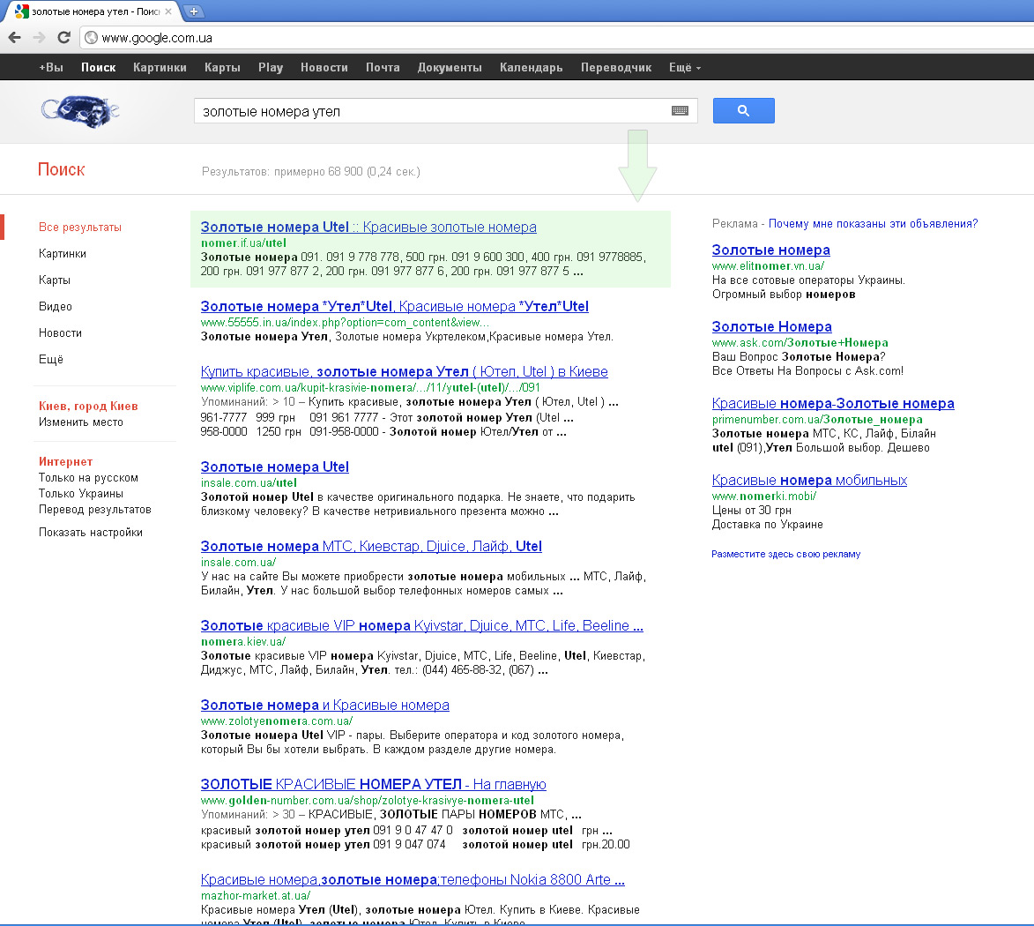Viewport: 1034px width, 926px height.
Task: Open Календарь in top bar
Action: 531,67
